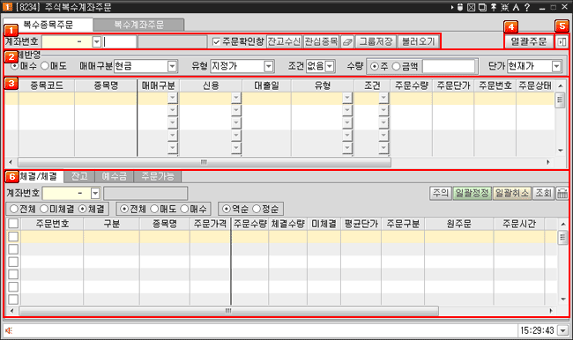
Task: Click the order grid horizontal scrollbar thumb
Action: 205,162
